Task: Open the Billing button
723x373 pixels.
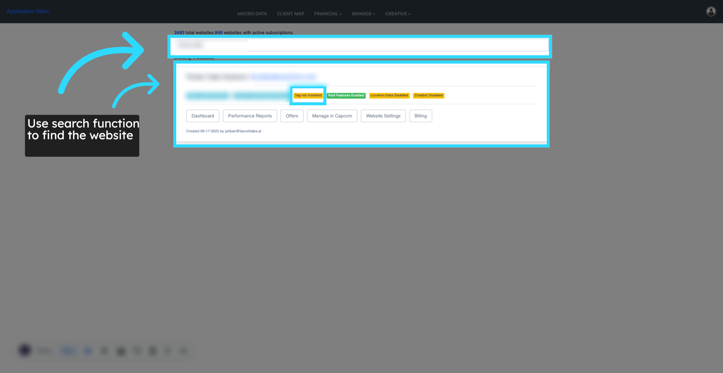Action: [x=421, y=116]
